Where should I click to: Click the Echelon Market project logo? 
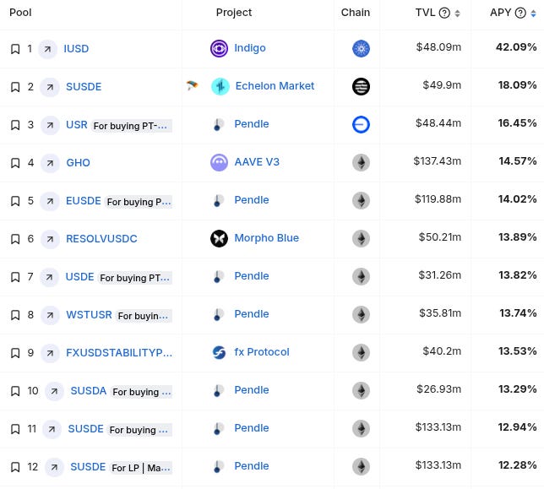click(x=220, y=86)
